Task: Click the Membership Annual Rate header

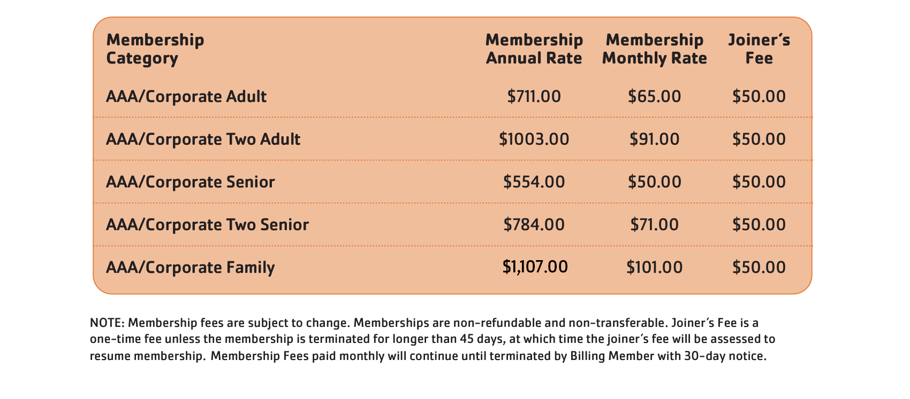Action: coord(534,49)
